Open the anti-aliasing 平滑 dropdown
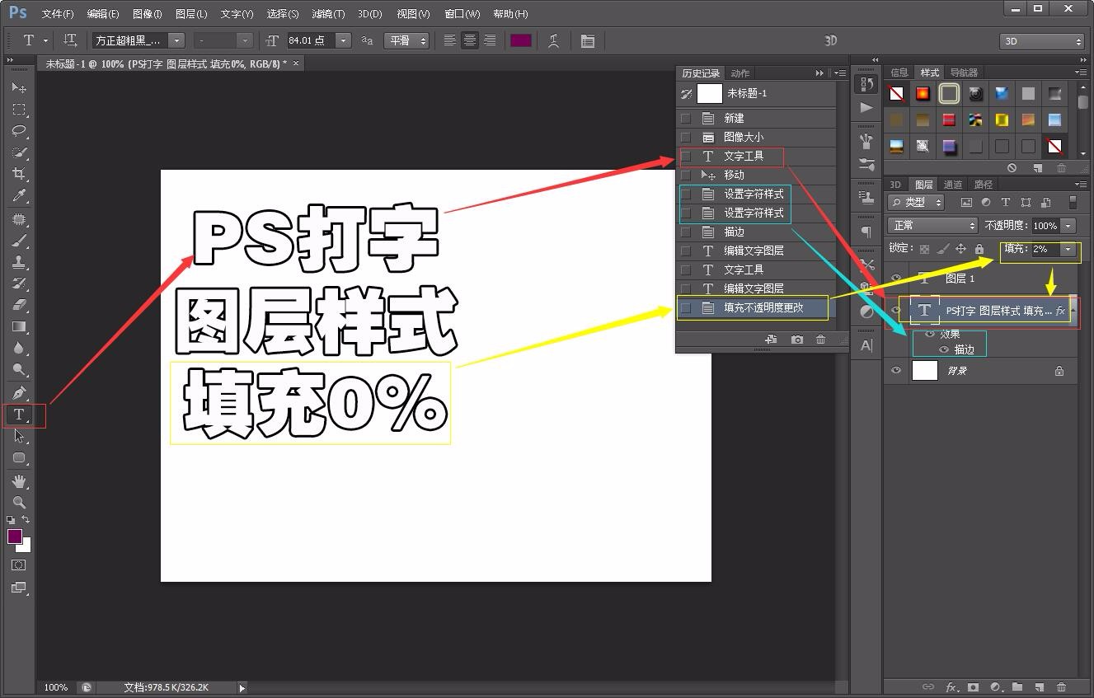Viewport: 1094px width, 698px height. click(406, 40)
